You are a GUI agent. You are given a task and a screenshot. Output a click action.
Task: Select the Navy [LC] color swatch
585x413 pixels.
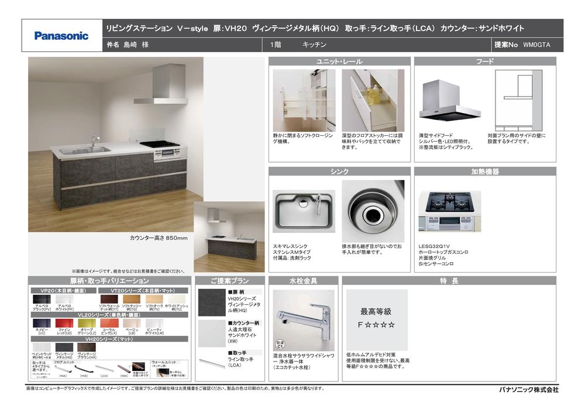click(x=42, y=323)
